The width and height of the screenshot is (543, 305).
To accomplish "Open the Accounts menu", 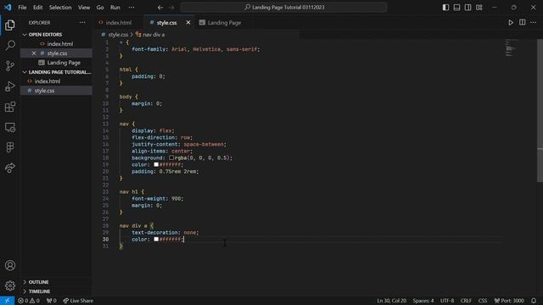I will tap(10, 265).
